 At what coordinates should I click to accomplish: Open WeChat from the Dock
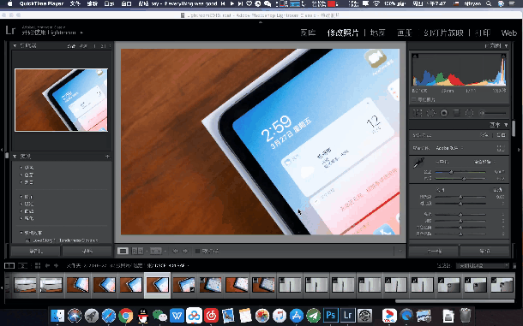pos(159,316)
